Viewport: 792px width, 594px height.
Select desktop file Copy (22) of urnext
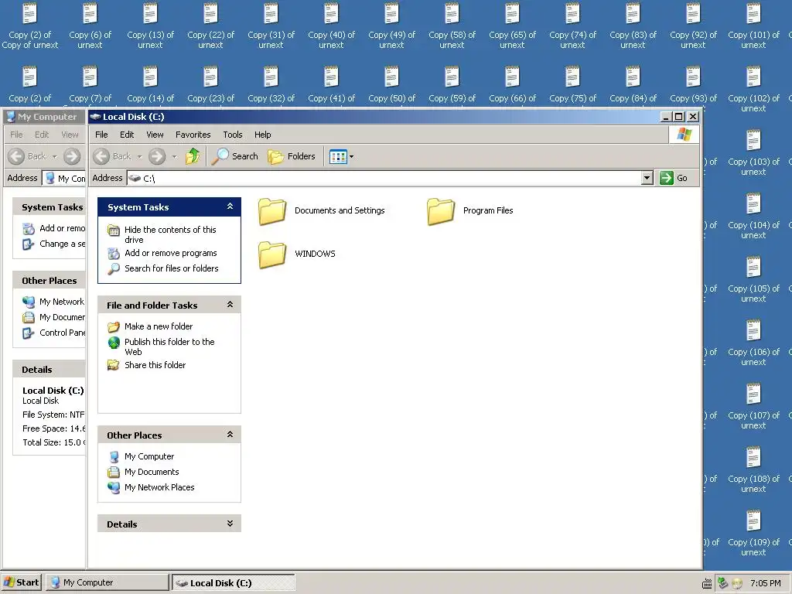210,26
